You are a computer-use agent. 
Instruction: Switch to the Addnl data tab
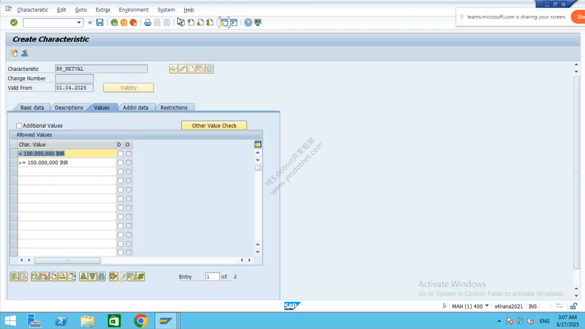[136, 108]
